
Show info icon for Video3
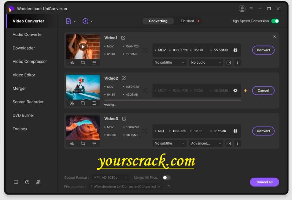(x=237, y=143)
